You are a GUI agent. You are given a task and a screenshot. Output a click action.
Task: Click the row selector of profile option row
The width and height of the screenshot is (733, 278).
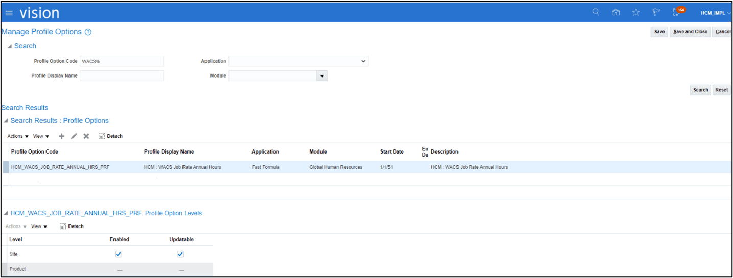(x=6, y=167)
